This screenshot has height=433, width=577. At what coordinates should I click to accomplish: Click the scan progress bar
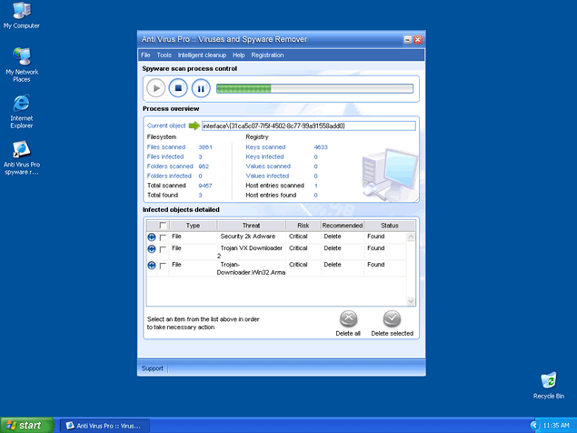(313, 88)
